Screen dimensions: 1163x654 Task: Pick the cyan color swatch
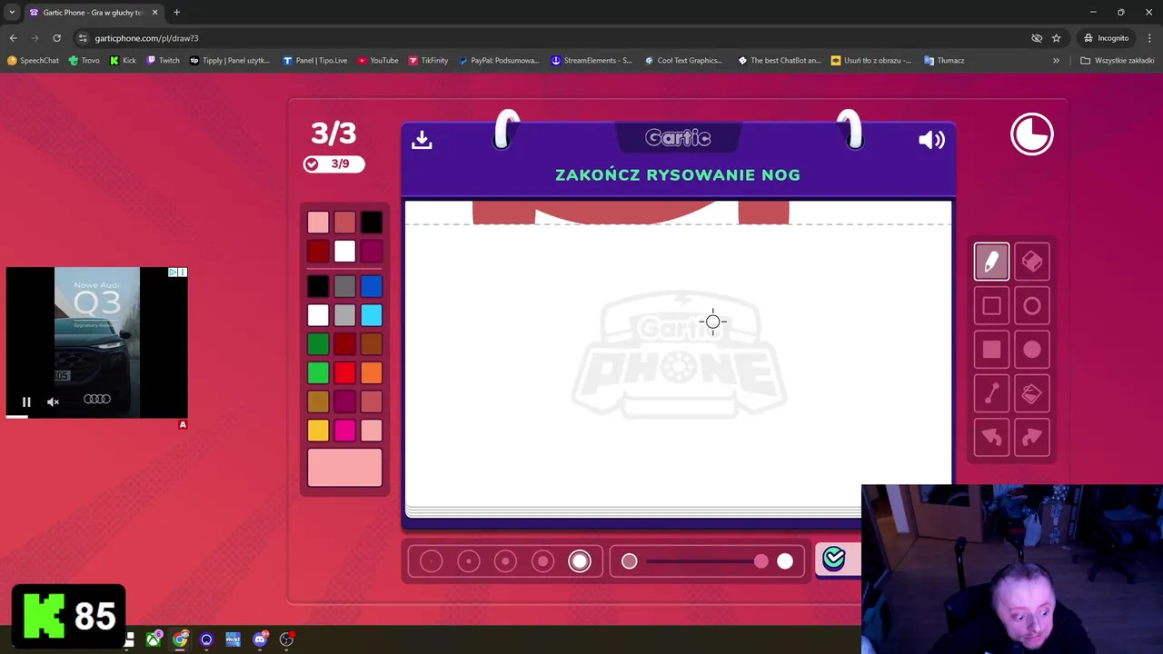[371, 315]
